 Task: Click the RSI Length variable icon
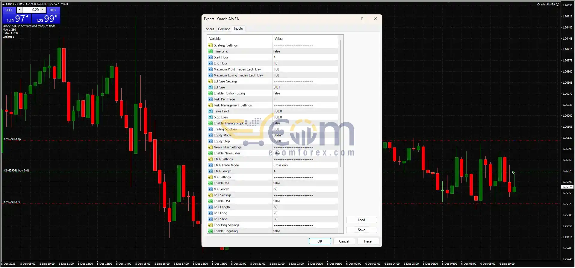pyautogui.click(x=210, y=207)
